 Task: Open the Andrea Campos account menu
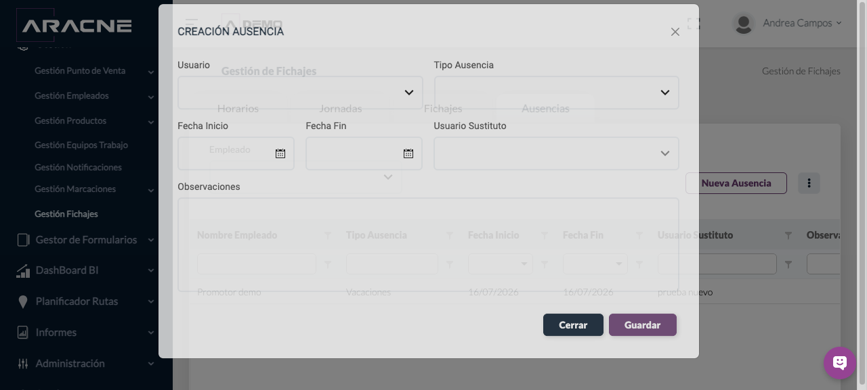click(802, 23)
